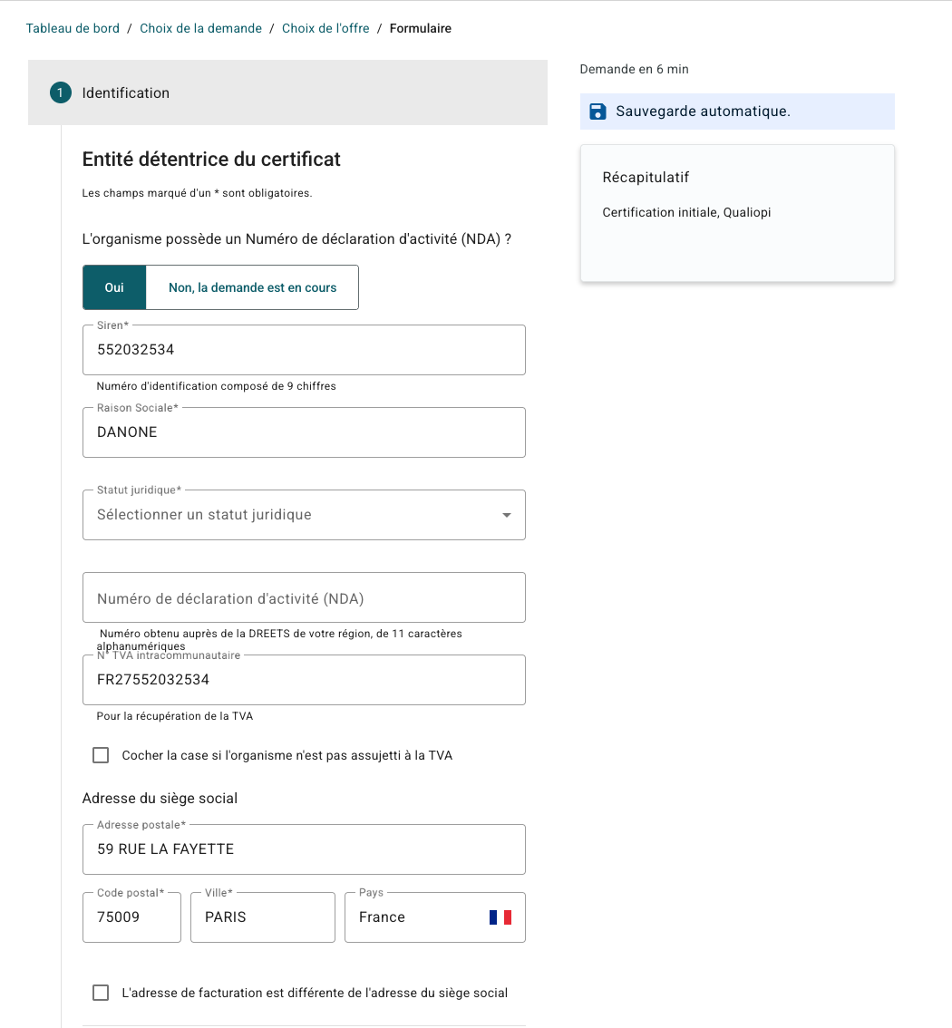Check the not subject to TVA box
Viewport: 952px width, 1028px height.
coord(101,755)
